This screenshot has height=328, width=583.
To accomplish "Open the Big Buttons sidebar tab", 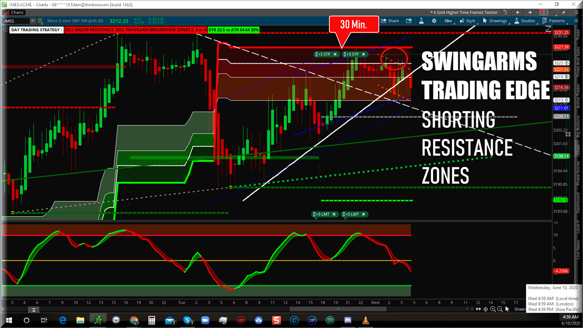I will [578, 127].
